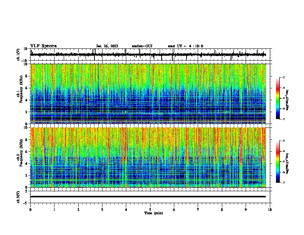Click time-axis tick label "2"
Viewport: 304px width, 235px height.
pyautogui.click(x=78, y=210)
